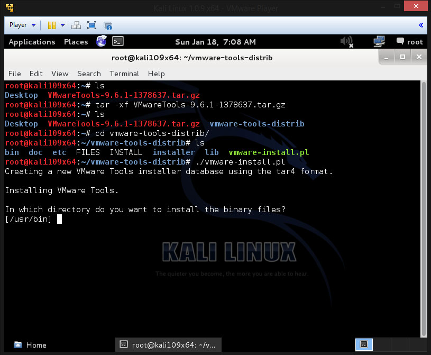Click the installer directory name
Viewport: 431px width, 355px height.
pos(173,152)
